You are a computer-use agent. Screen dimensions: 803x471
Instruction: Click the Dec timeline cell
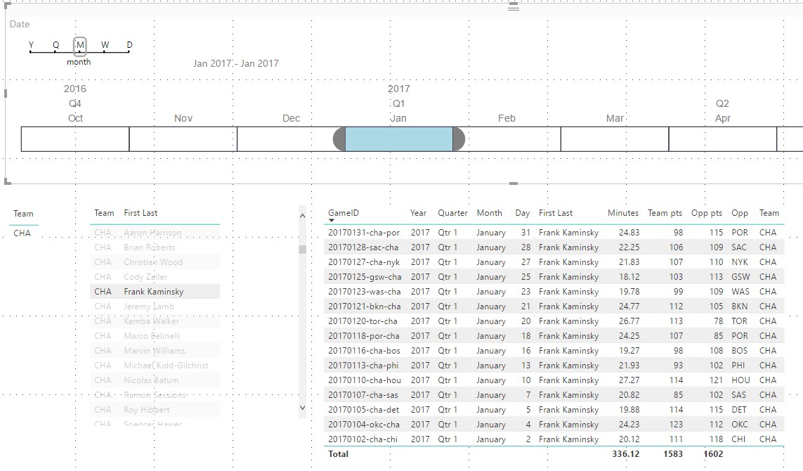291,139
